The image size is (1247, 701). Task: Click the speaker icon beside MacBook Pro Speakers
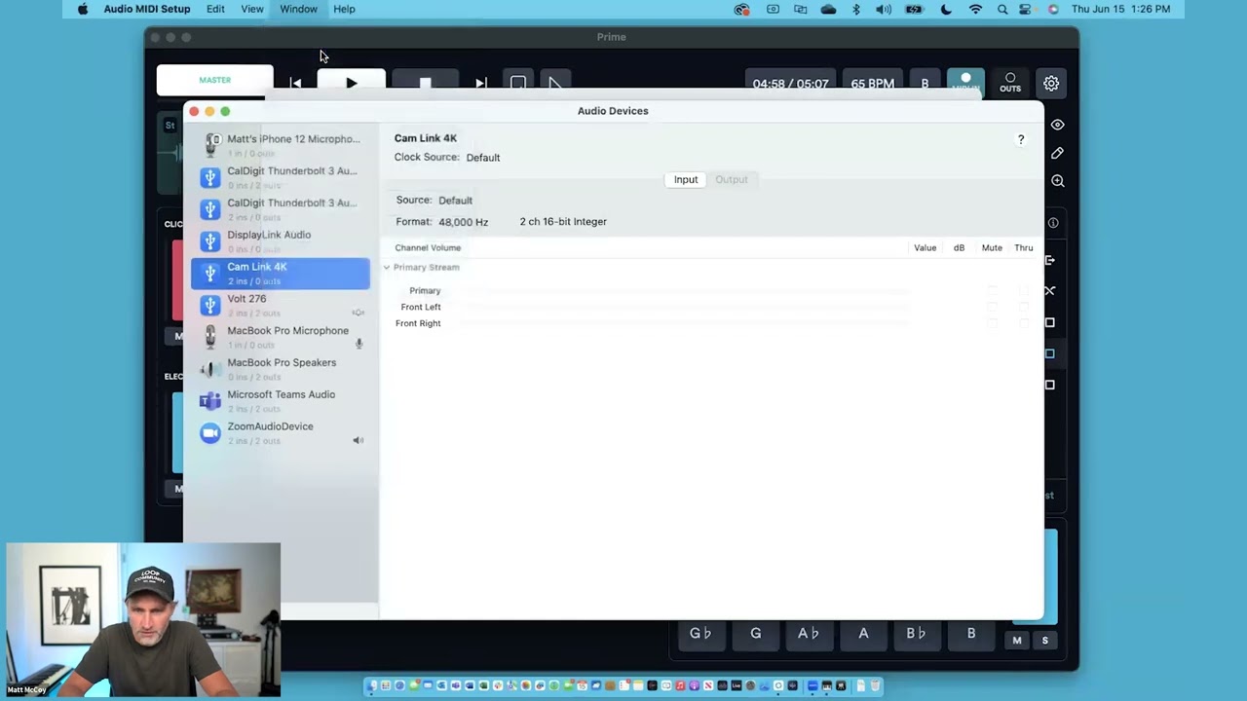point(210,370)
